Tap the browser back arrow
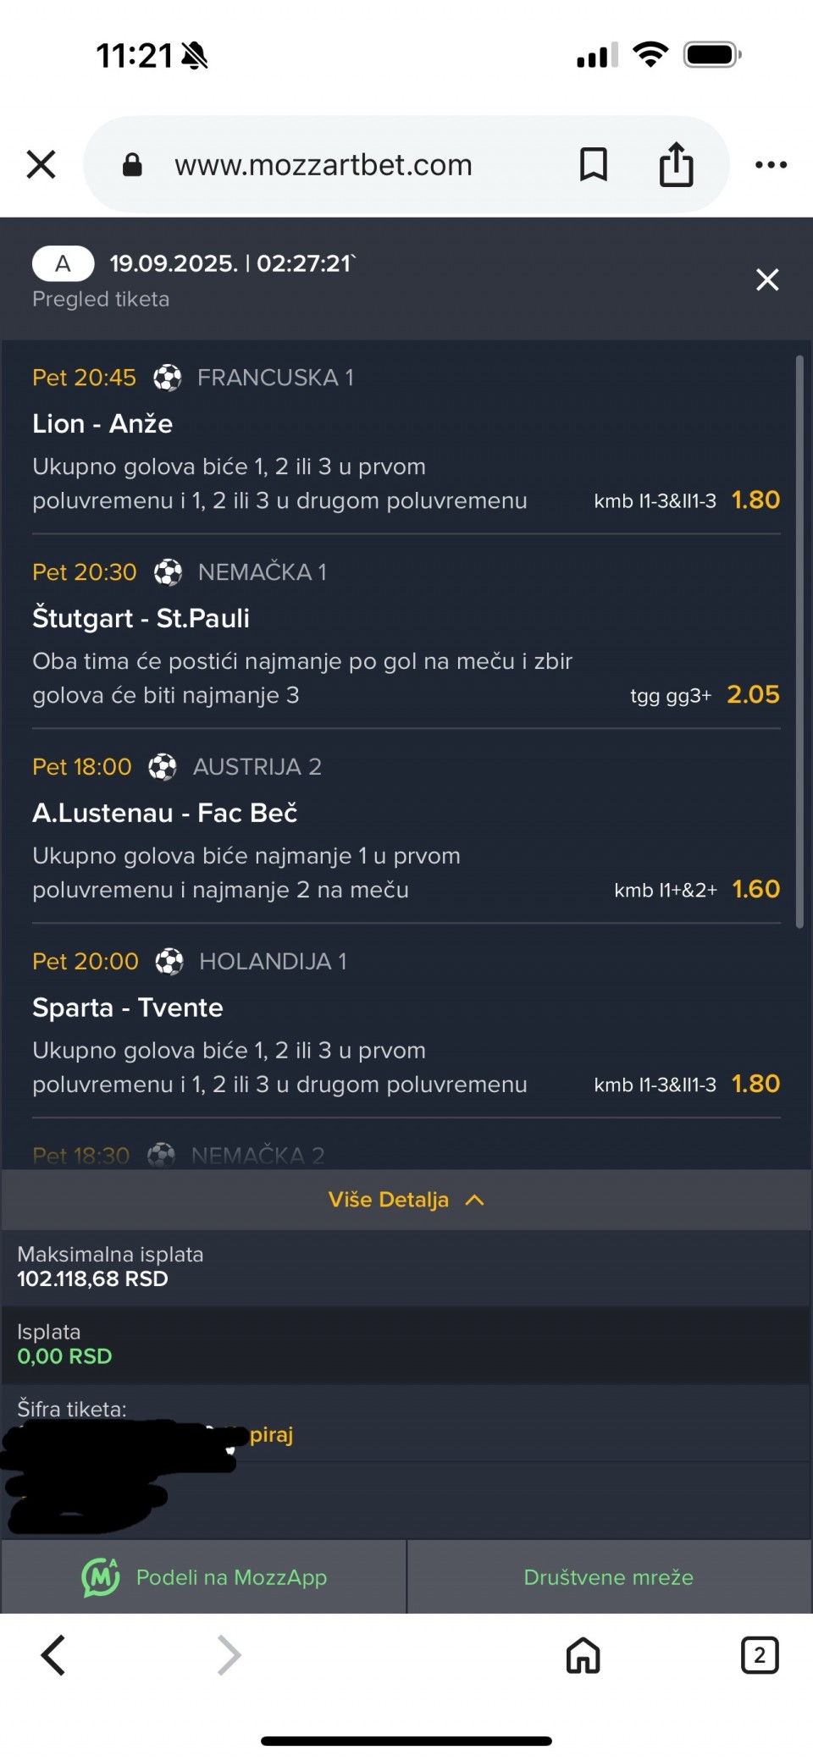Image resolution: width=813 pixels, height=1761 pixels. pos(53,1655)
